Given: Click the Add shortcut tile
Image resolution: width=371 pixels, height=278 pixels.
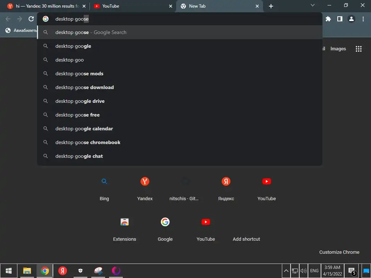Looking at the screenshot, I should click(246, 229).
